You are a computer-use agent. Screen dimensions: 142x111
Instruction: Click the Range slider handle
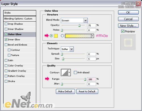tap(85, 79)
